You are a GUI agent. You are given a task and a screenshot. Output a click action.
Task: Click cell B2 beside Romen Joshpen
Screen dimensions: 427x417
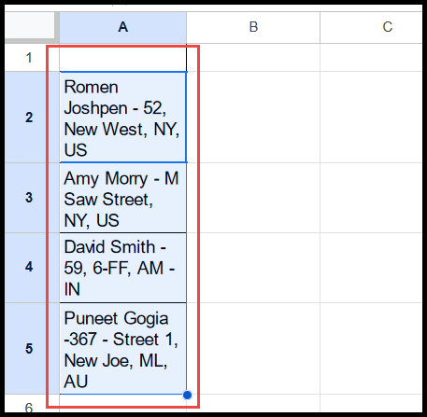253,118
